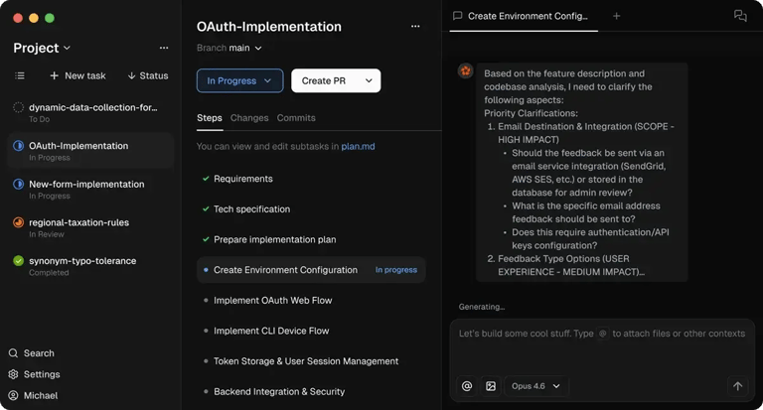Open the plan.md link

click(x=358, y=146)
